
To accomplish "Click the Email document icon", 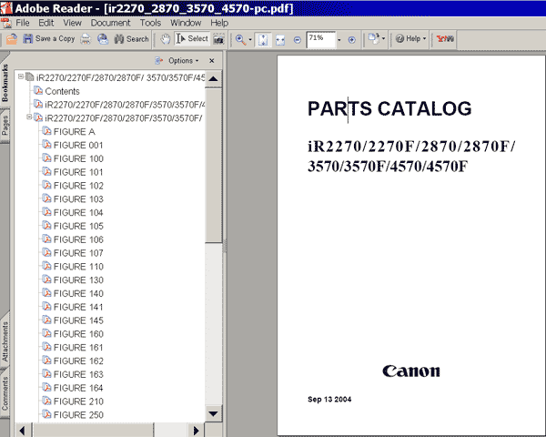I will coord(102,38).
